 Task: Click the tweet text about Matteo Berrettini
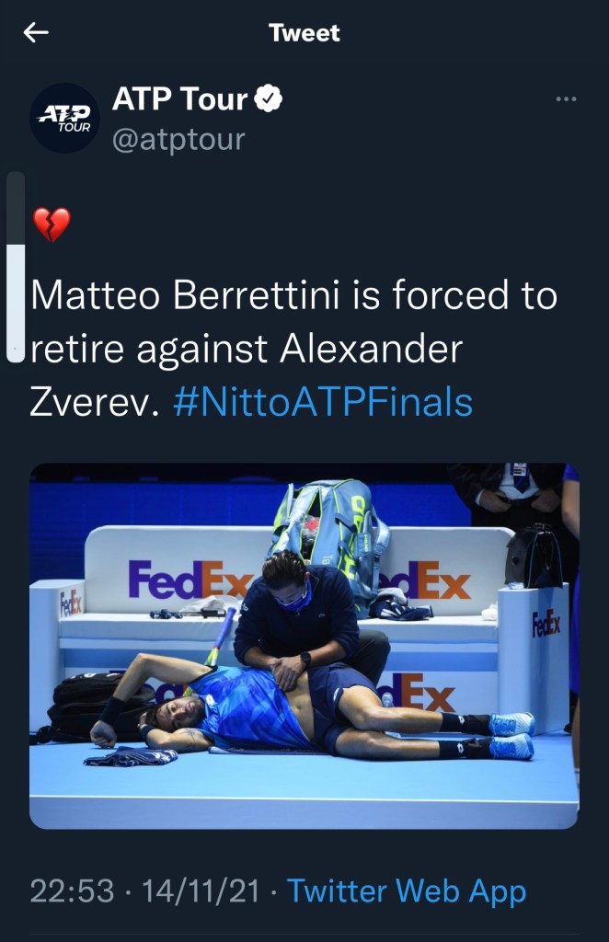coord(293,349)
